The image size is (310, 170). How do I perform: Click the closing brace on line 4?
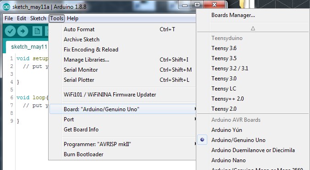[18, 82]
